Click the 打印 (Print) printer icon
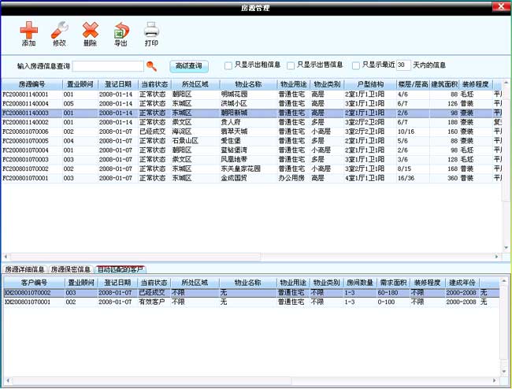Image resolution: width=512 pixels, height=389 pixels. pos(151,31)
